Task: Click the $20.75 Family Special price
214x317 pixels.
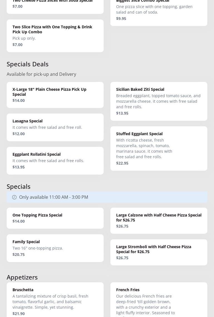Action: (x=19, y=254)
